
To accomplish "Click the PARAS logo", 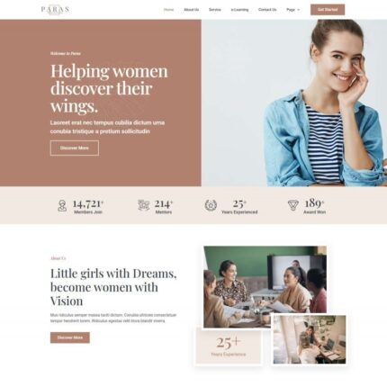I will pyautogui.click(x=55, y=10).
